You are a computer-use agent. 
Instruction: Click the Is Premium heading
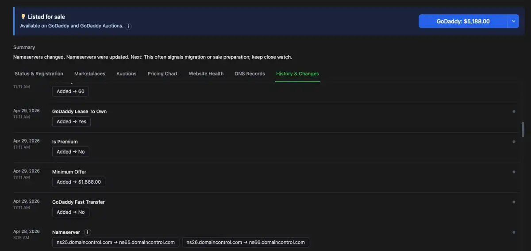65,142
